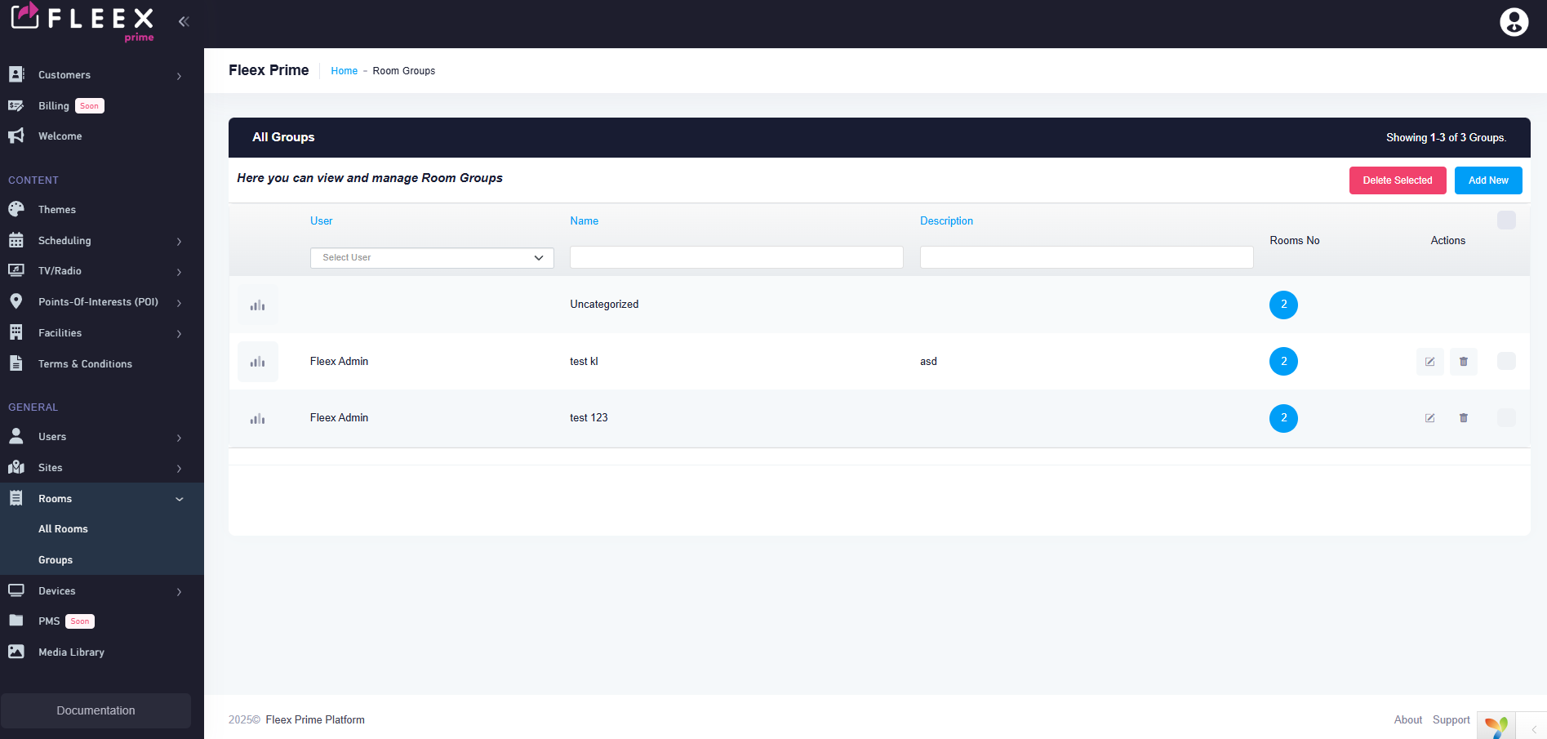Open All Rooms in the sidebar
This screenshot has width=1547, height=739.
pos(63,529)
